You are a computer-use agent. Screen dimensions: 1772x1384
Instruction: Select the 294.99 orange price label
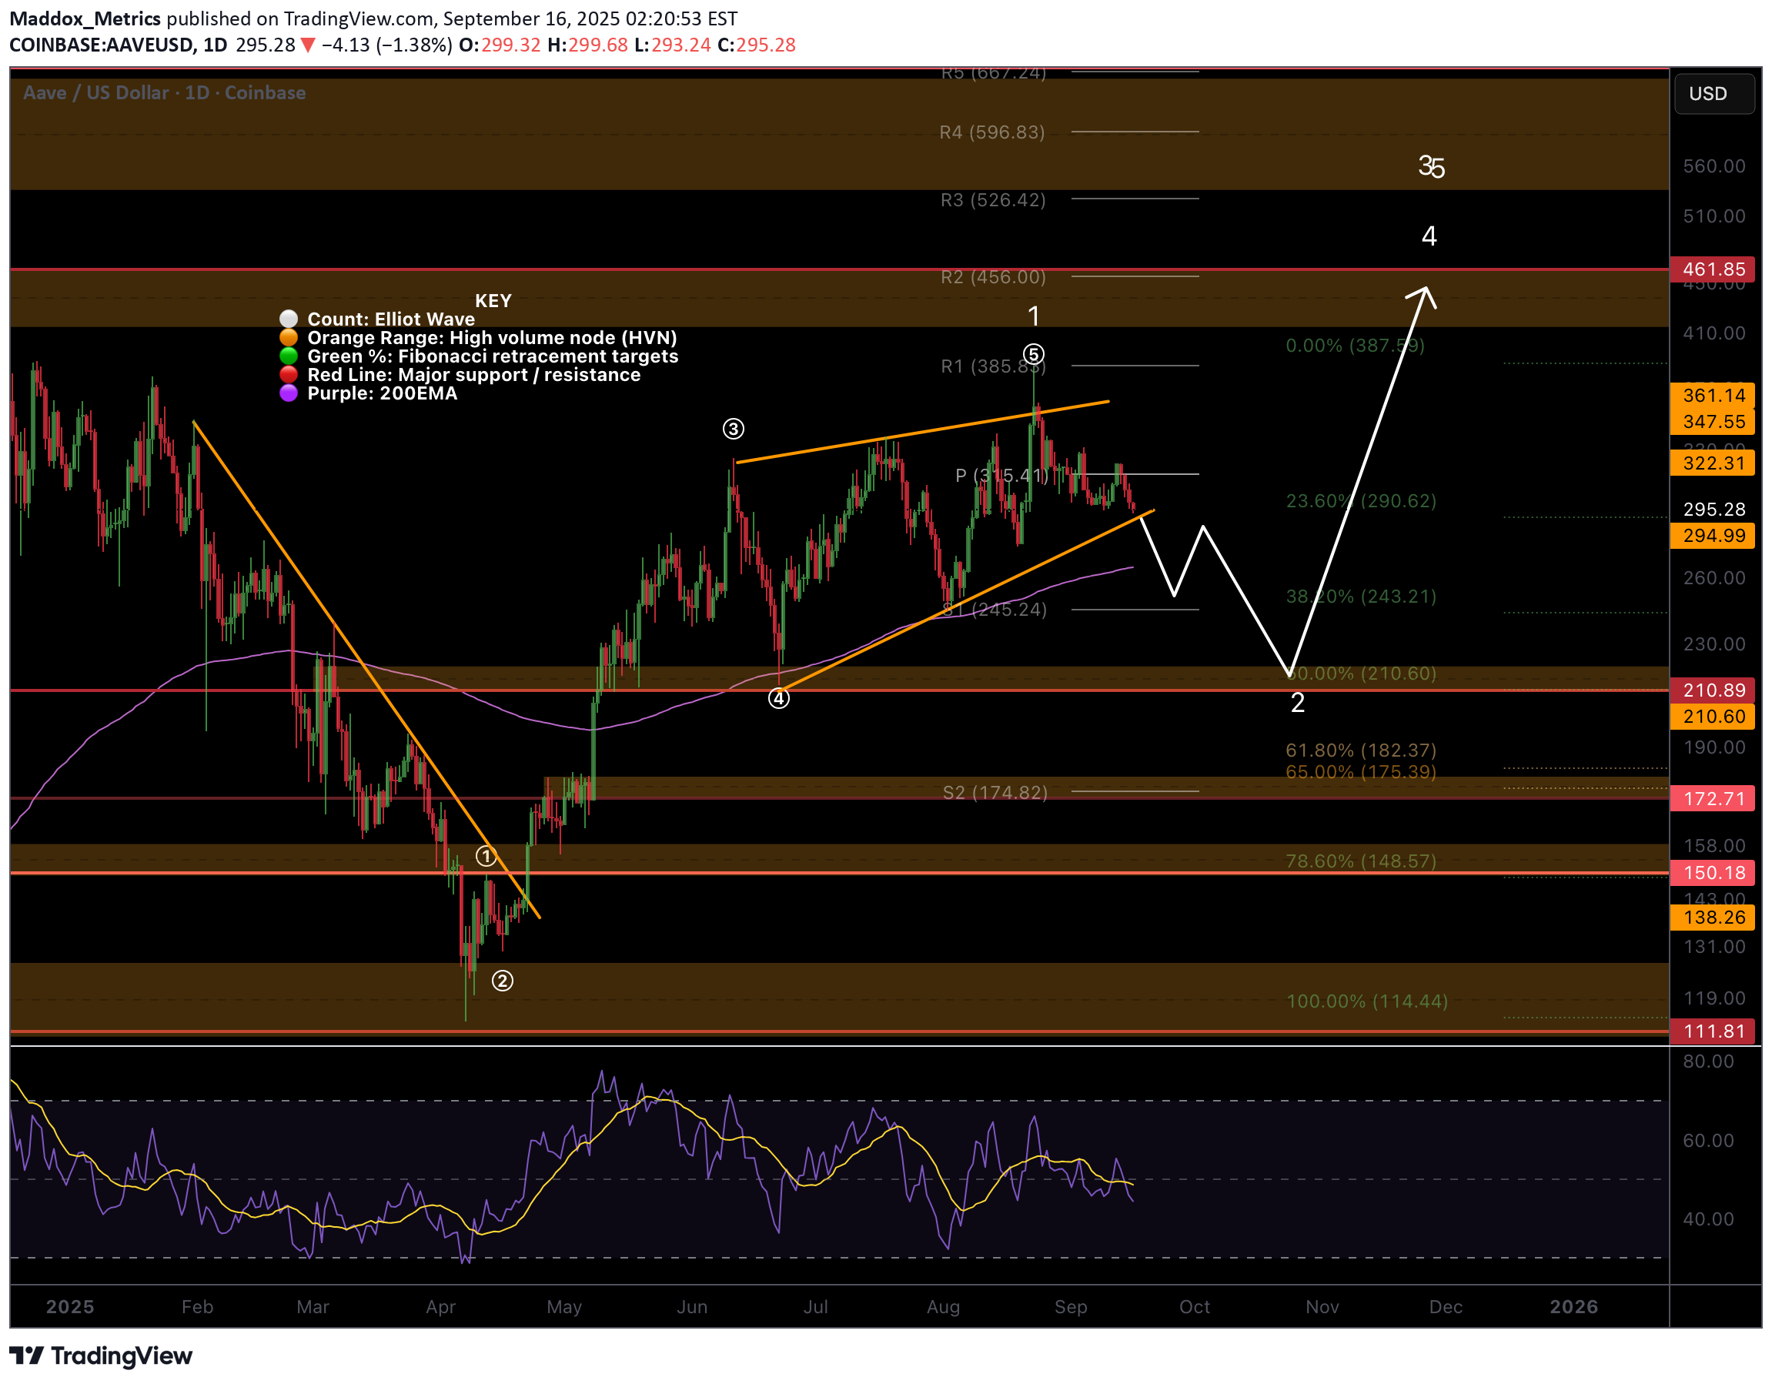(x=1713, y=536)
